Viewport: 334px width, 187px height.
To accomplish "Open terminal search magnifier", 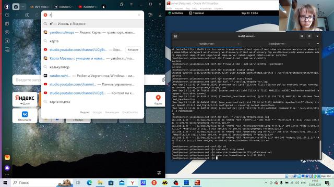I will pos(302,36).
